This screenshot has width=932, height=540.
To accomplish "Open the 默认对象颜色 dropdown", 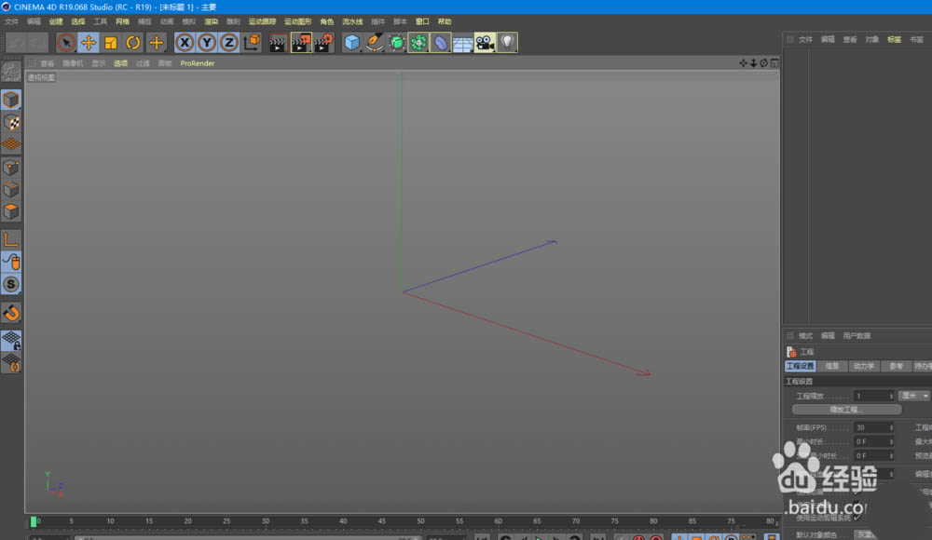I will [866, 534].
